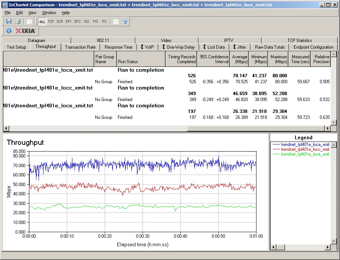The height and width of the screenshot is (260, 340).
Task: Switch to the Response Time tab
Action: 118,47
